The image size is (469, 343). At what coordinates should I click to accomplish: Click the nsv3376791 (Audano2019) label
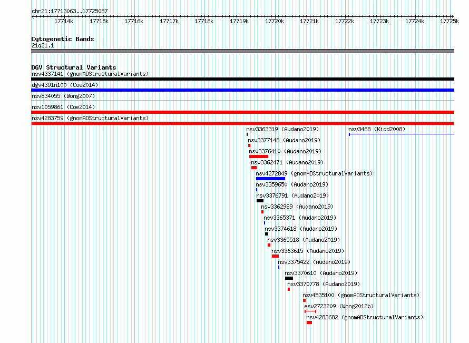(292, 195)
